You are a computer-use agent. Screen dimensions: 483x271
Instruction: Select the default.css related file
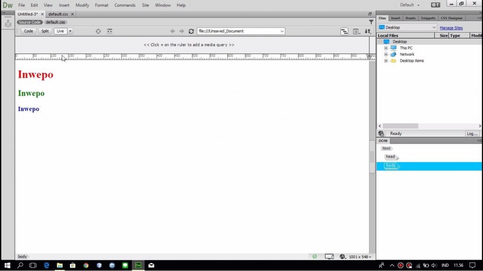(x=56, y=22)
